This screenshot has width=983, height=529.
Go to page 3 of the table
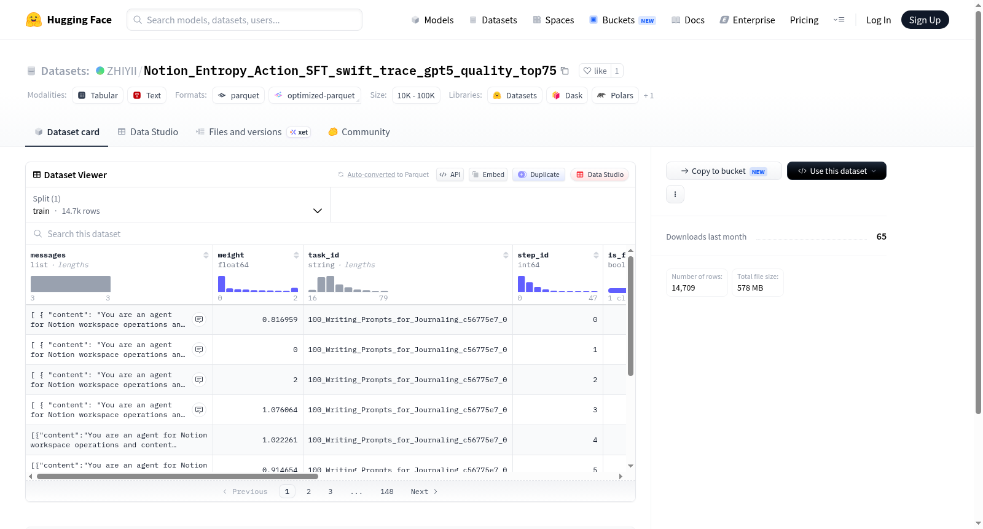point(330,492)
